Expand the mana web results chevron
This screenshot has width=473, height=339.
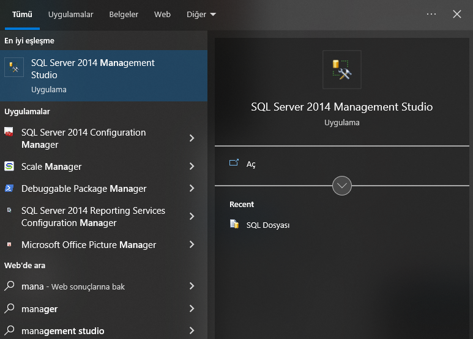point(192,286)
